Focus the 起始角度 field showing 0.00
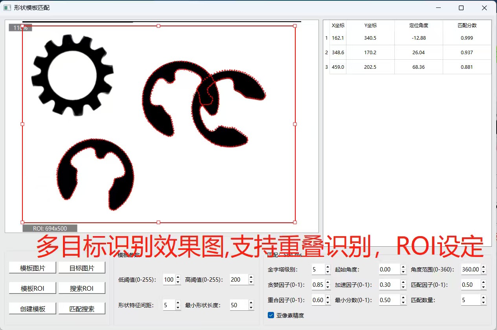497x330 pixels. point(389,269)
